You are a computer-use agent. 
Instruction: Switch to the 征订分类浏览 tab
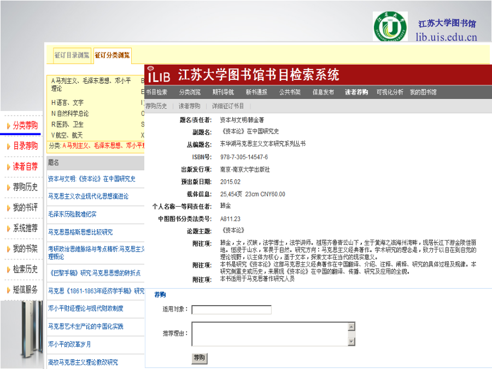(x=112, y=56)
